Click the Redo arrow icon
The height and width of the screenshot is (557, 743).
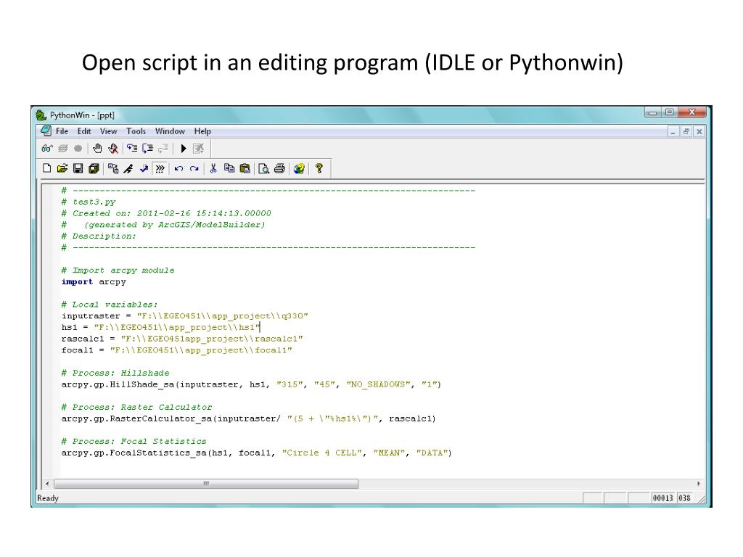pos(194,168)
